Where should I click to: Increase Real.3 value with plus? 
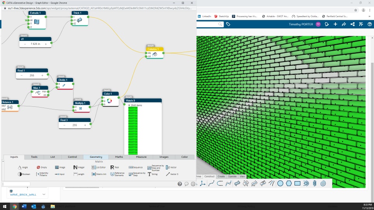[85, 125]
